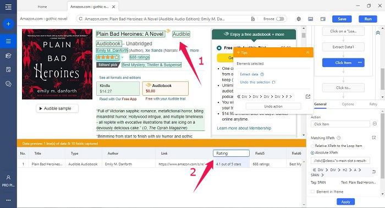Click the Rating column header field
The image size is (385, 208).
pos(231,153)
